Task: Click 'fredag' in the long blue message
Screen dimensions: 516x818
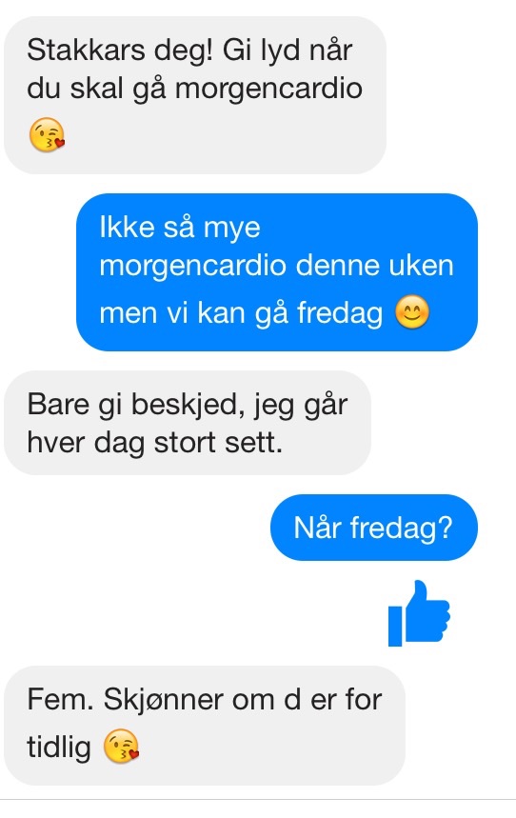Action: point(340,313)
